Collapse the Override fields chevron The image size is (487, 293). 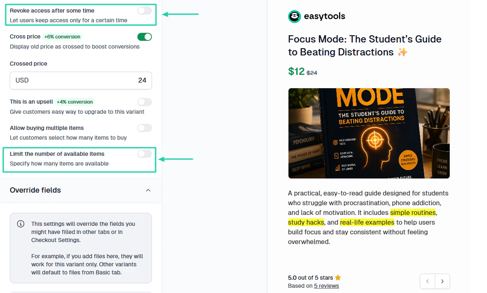tap(148, 190)
